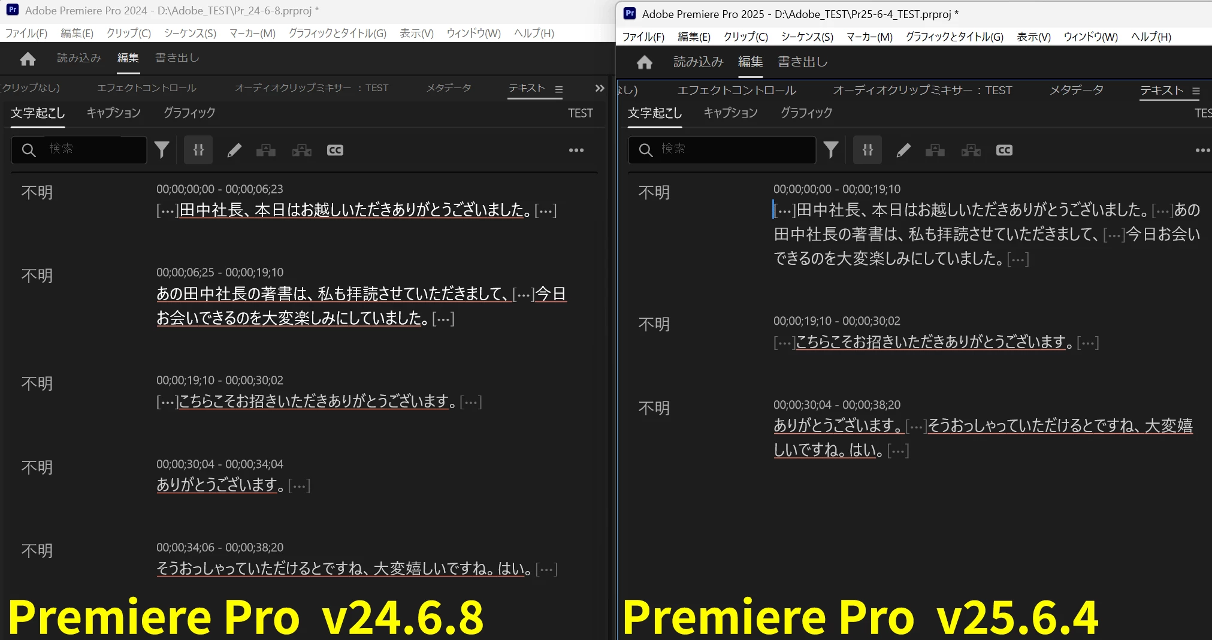This screenshot has height=640, width=1212.
Task: Open オーディオクリップミキサー tab in Premiere Pro 2024
Action: click(312, 88)
